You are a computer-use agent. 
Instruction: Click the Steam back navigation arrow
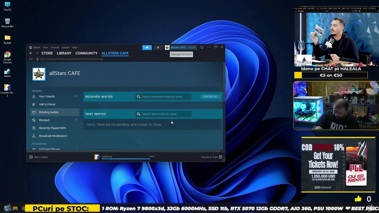tap(31, 53)
